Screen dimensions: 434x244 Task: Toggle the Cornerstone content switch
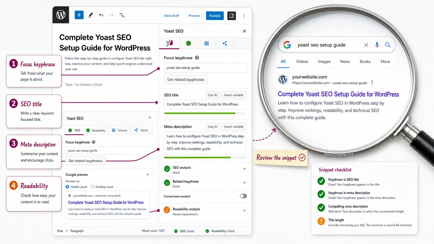[x=243, y=196]
